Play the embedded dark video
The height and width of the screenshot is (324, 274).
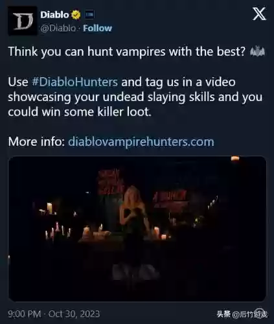[x=137, y=229]
